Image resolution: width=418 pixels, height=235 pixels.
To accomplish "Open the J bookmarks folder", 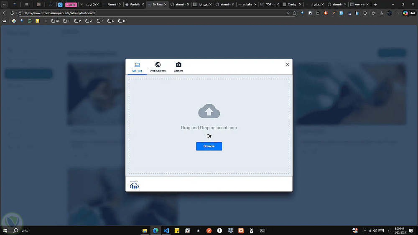I will (100, 21).
